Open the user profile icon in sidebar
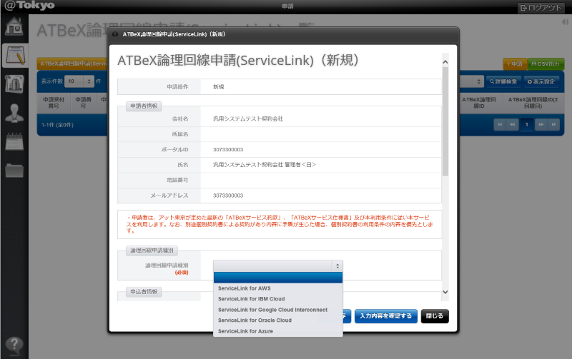 coord(14,113)
